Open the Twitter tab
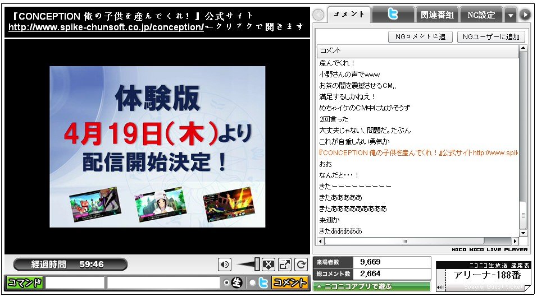The width and height of the screenshot is (537, 297). [x=393, y=15]
